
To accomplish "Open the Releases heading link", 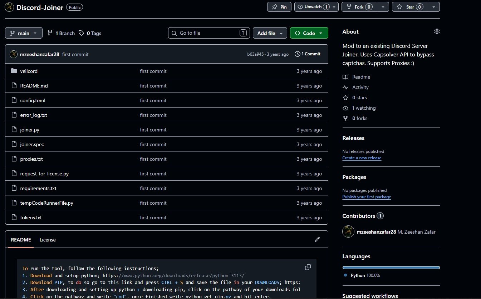I will pos(353,138).
